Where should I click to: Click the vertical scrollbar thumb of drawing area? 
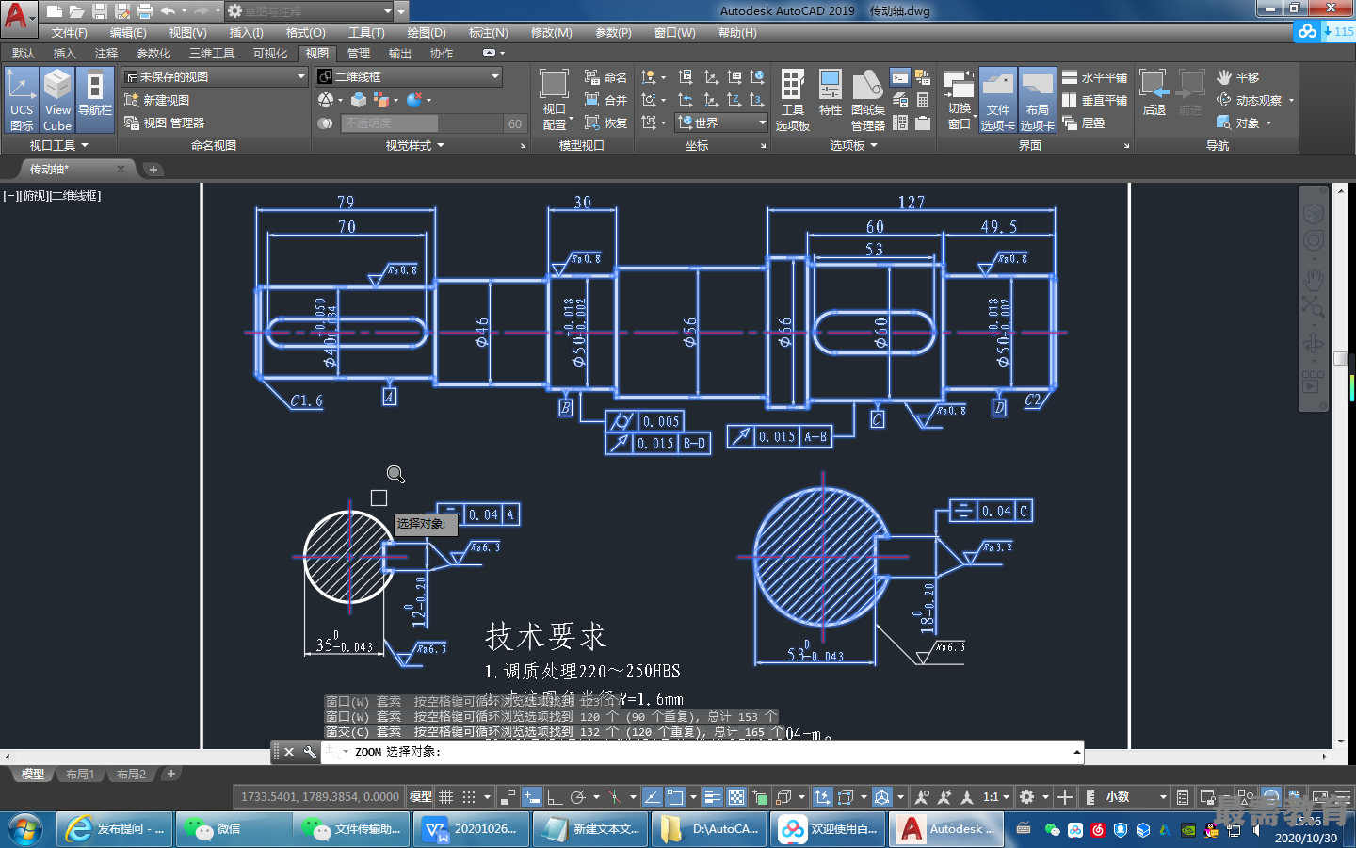1341,358
